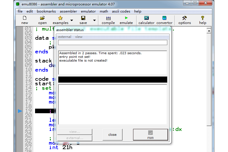The height and width of the screenshot is (152, 228).
Task: Click the emu8086 title bar app icon
Action: click(18, 4)
